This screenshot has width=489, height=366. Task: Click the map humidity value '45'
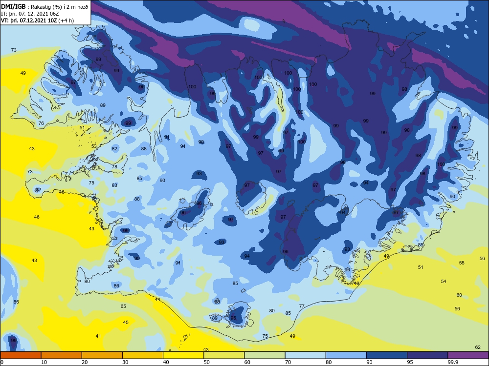126,322
